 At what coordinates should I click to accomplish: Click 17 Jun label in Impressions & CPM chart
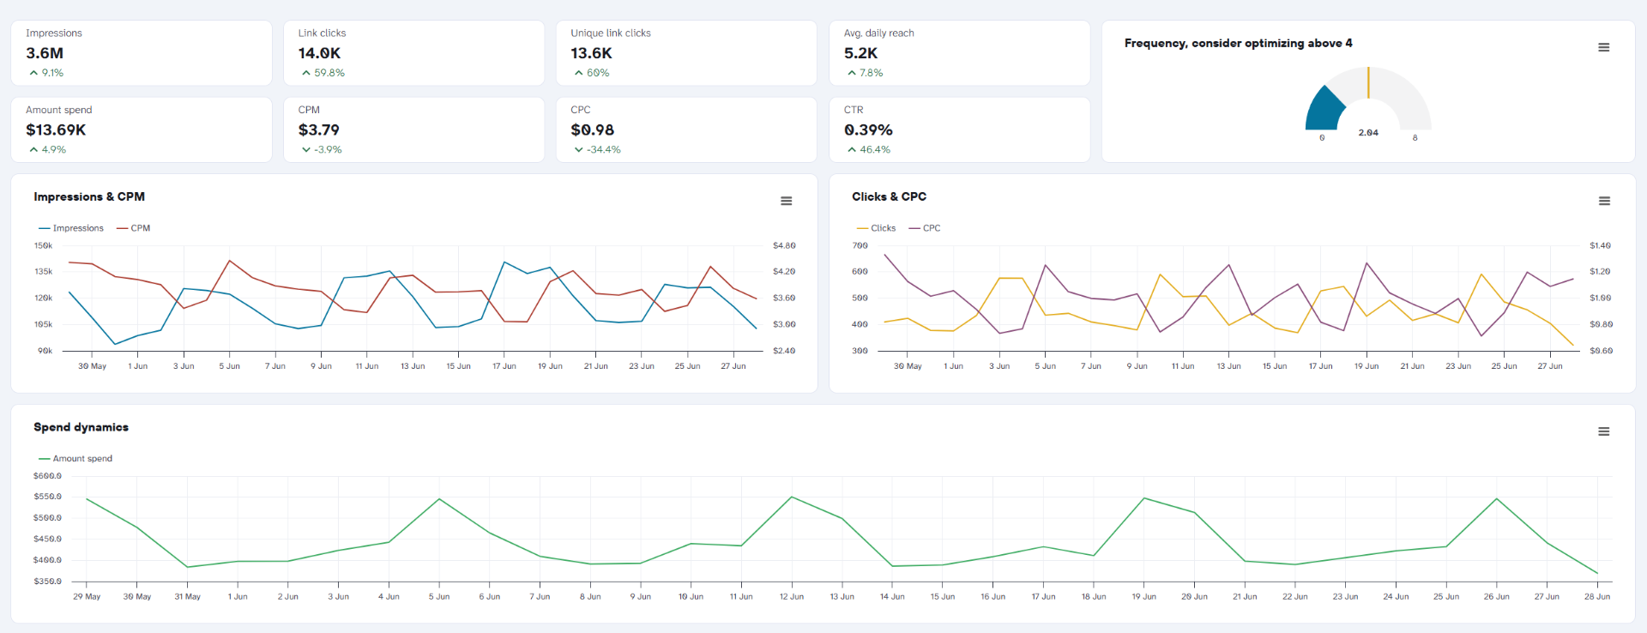(x=504, y=366)
